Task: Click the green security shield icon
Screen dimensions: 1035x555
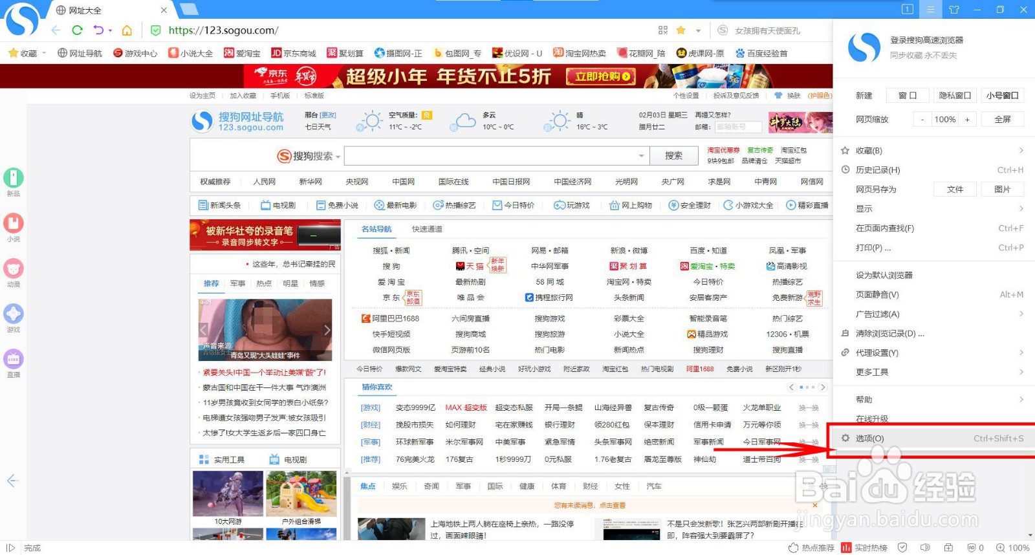Action: (x=155, y=30)
